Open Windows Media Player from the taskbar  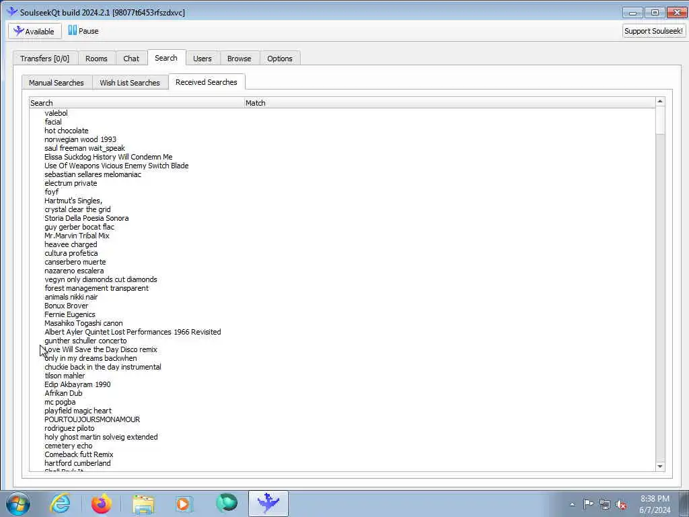point(184,504)
